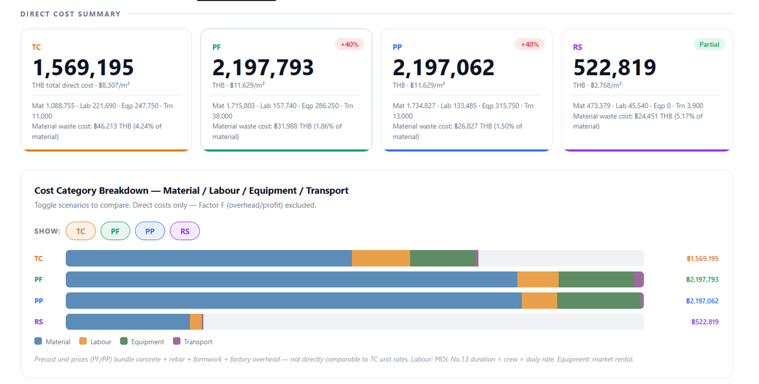Viewport: 759px width, 384px height.
Task: Click the Labour legend orange swatch
Action: 83,341
